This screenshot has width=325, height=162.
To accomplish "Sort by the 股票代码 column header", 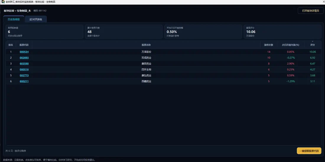I will pos(24,45).
